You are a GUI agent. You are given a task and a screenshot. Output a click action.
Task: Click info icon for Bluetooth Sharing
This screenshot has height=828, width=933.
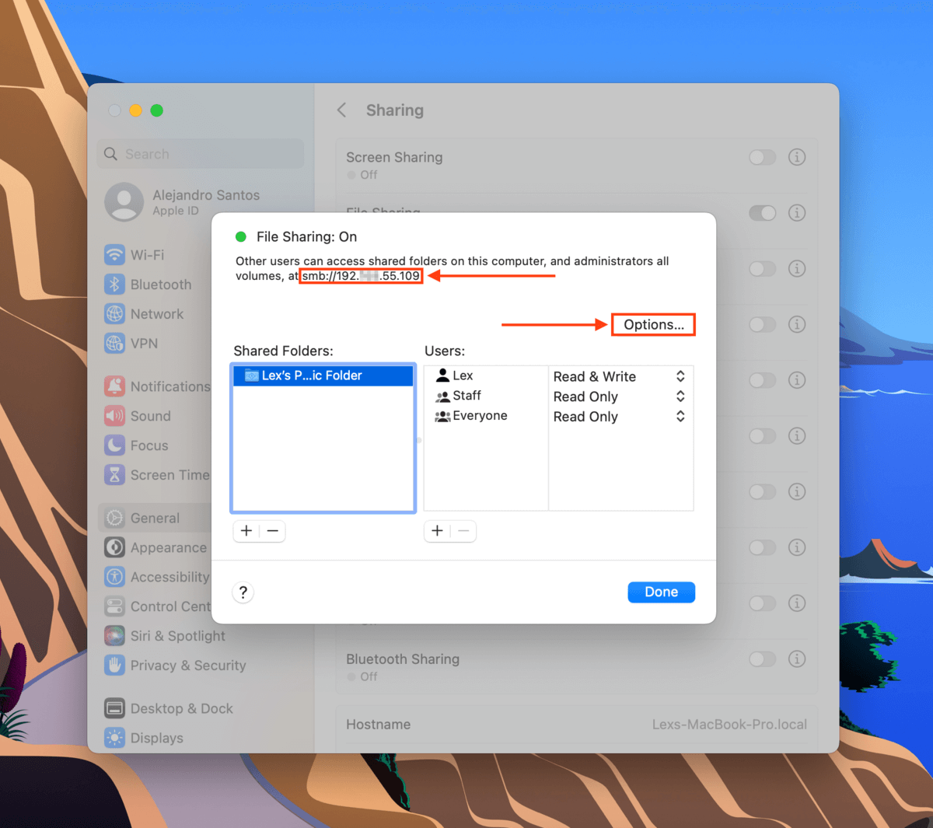[x=797, y=659]
